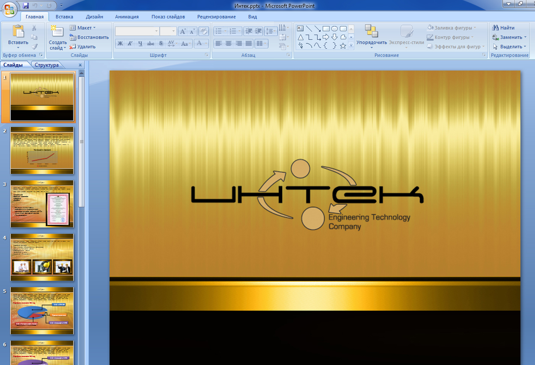Toggle Underline formatting button
535x365 pixels.
pyautogui.click(x=140, y=44)
